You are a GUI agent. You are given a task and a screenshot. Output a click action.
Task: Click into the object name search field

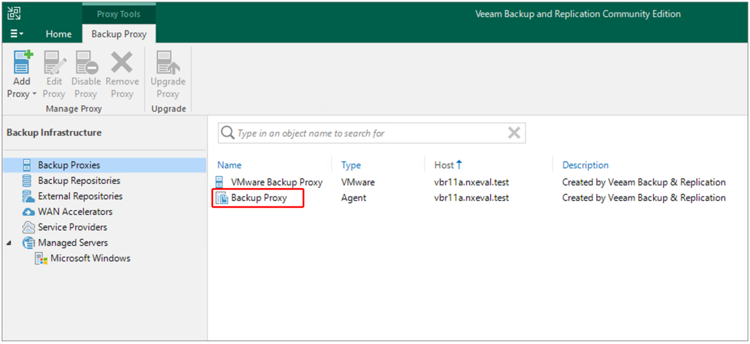pos(371,133)
